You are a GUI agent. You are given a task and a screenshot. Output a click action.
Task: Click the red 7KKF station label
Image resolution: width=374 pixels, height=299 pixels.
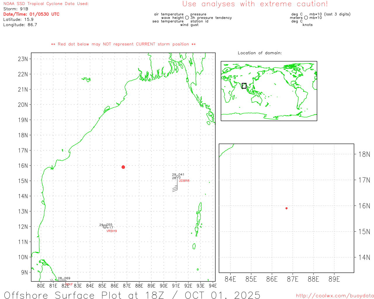[69, 284]
